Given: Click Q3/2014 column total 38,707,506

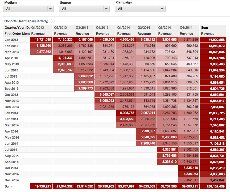Looking at the screenshot, I should tap(167, 186).
